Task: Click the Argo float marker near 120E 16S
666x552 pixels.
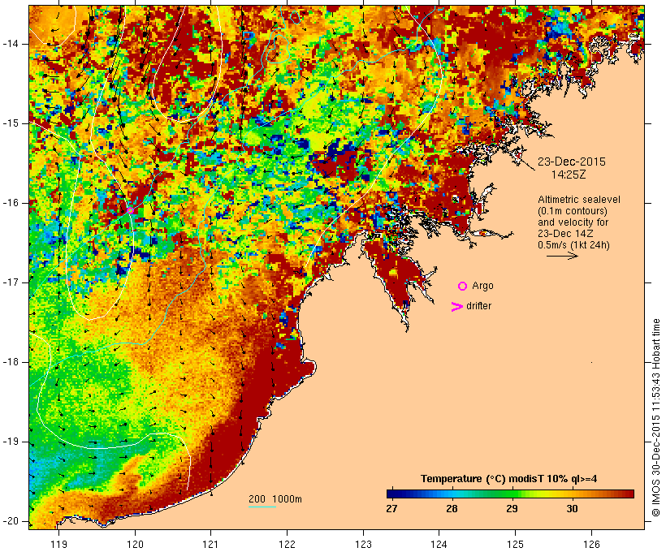Action: tap(131, 210)
